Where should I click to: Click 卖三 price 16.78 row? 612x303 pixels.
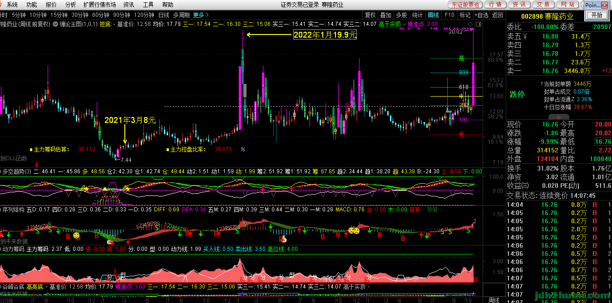click(x=558, y=54)
